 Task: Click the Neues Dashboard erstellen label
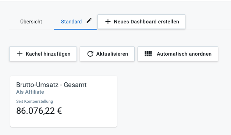pyautogui.click(x=146, y=22)
